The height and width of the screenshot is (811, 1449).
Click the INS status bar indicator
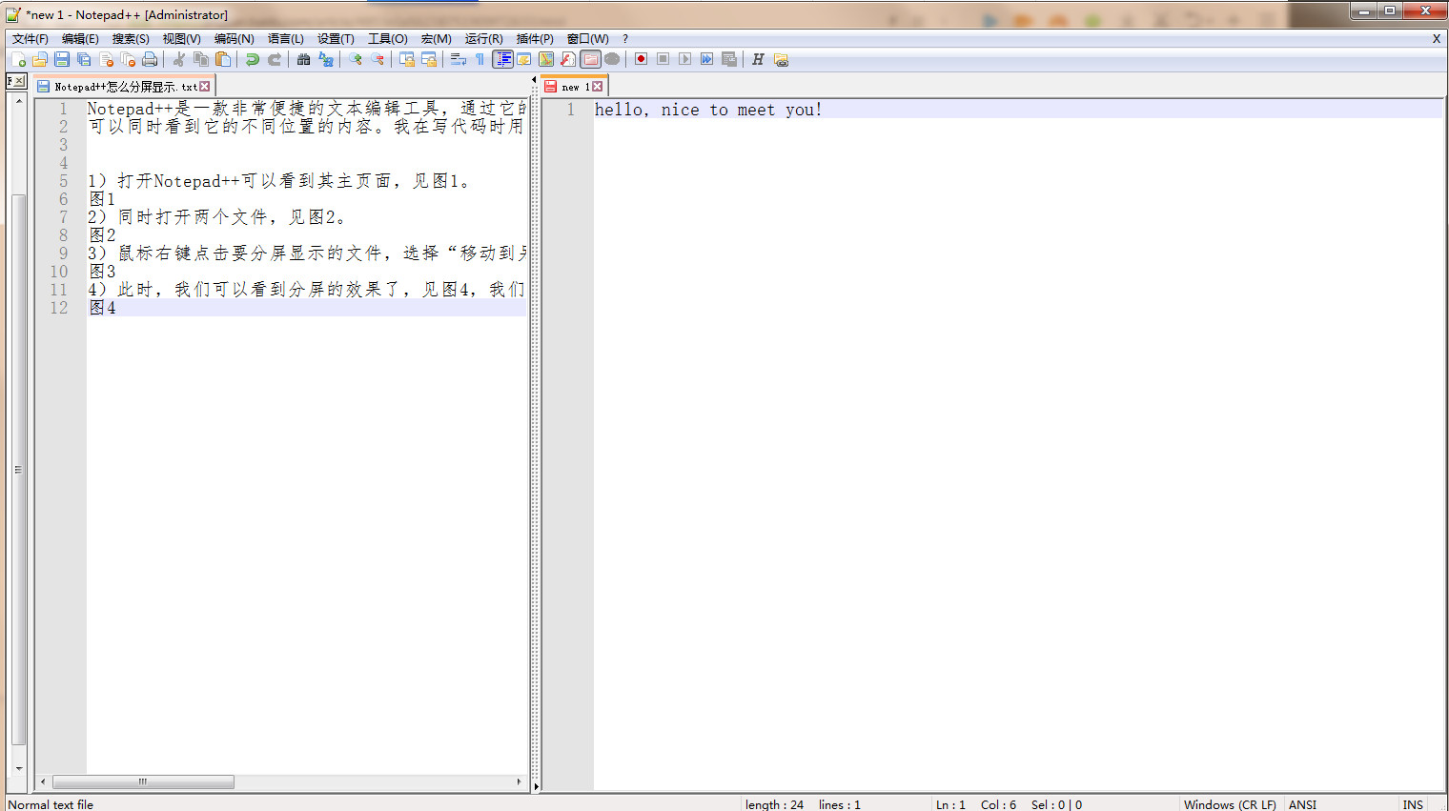(1413, 804)
